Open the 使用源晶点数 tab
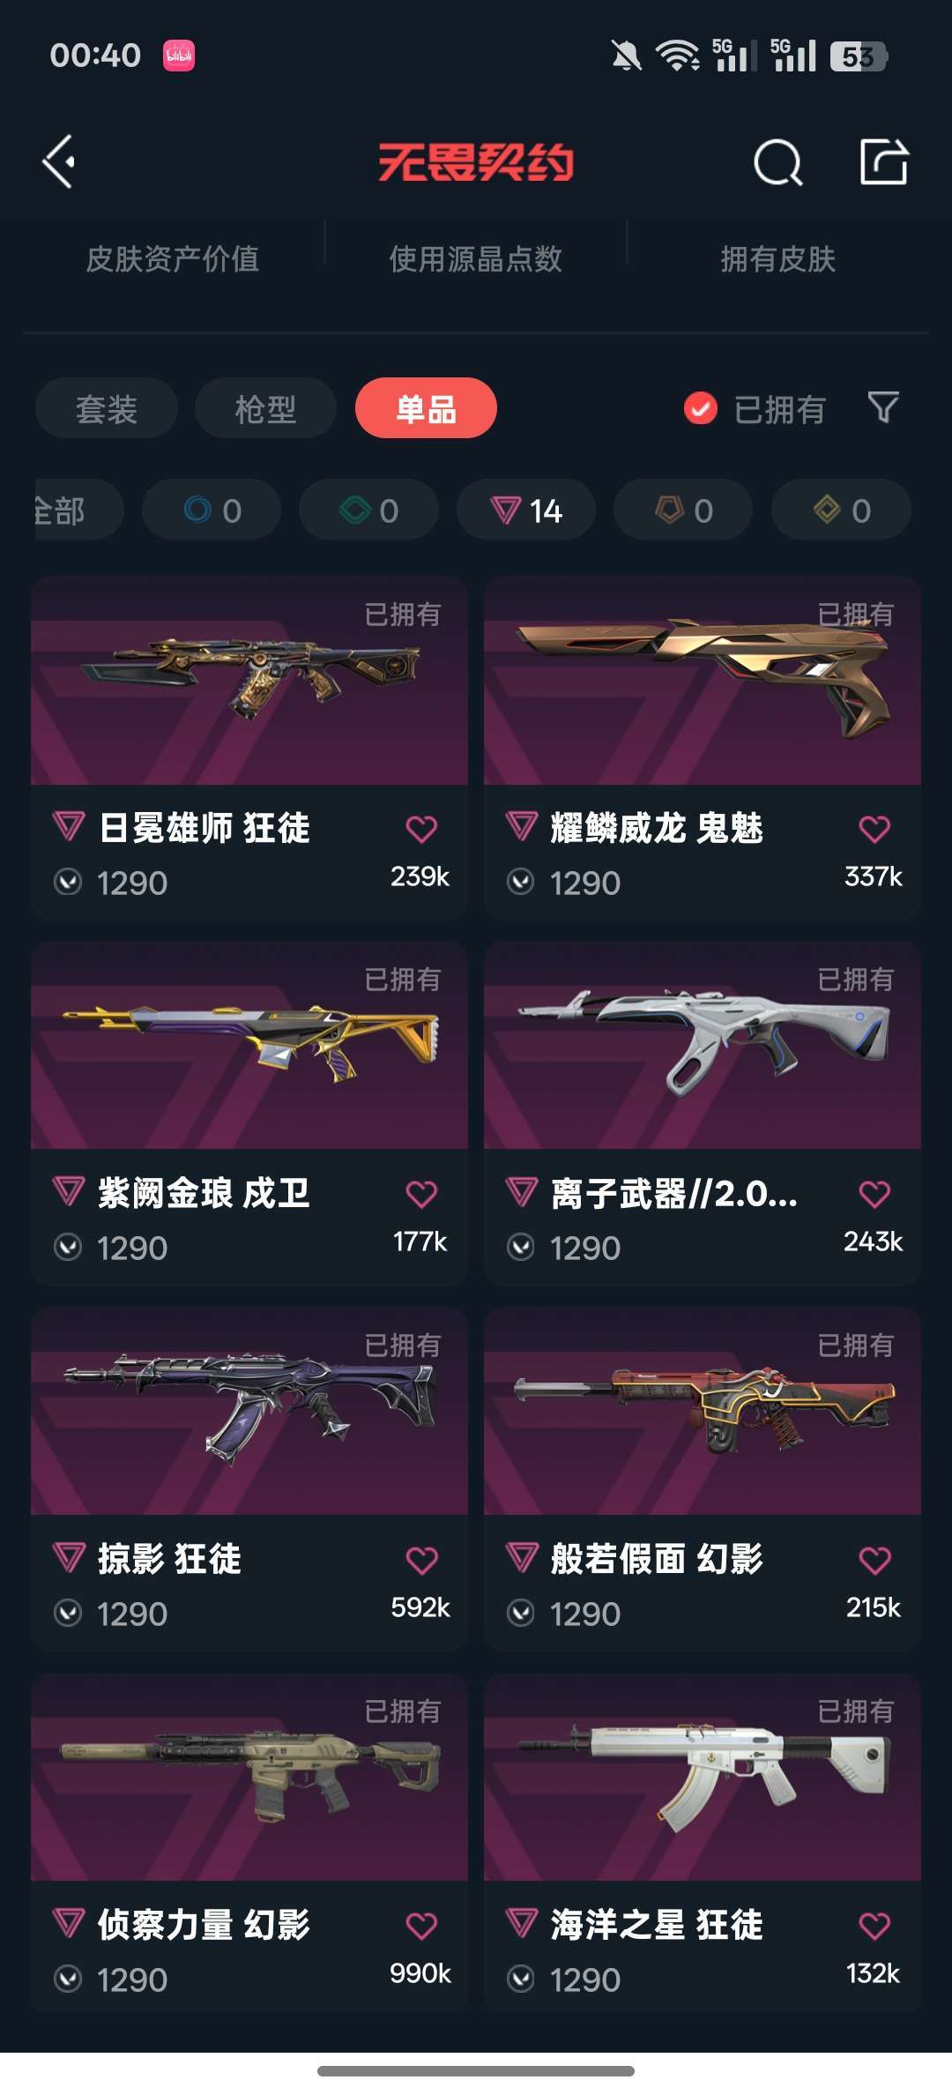 click(476, 259)
